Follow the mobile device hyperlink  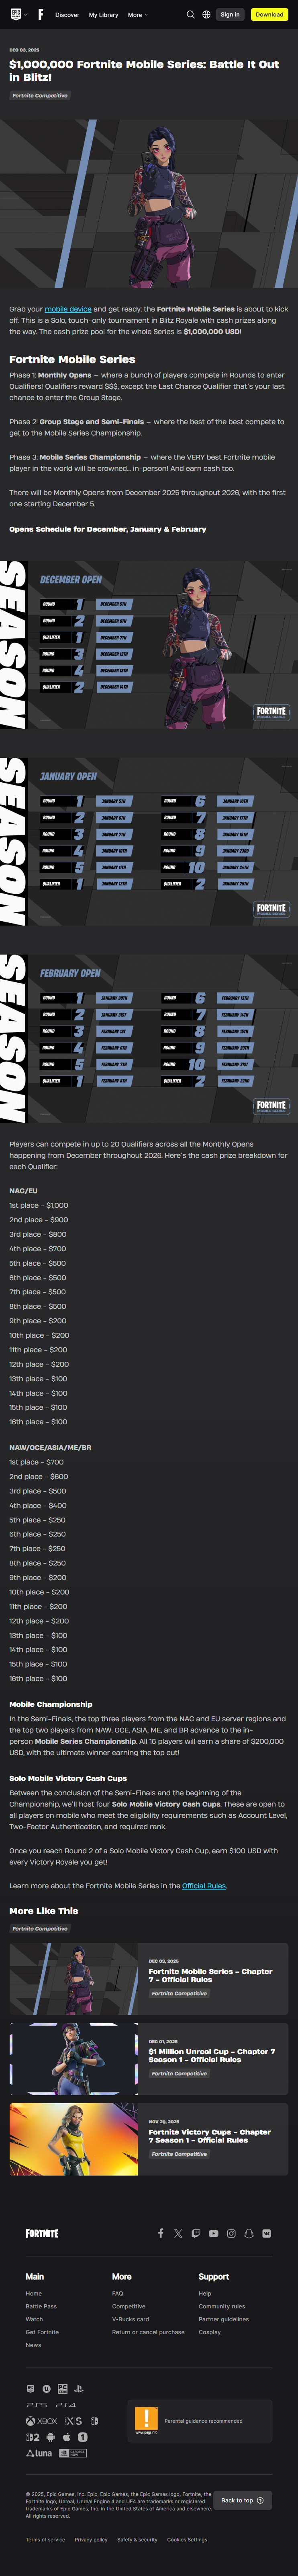pyautogui.click(x=68, y=309)
